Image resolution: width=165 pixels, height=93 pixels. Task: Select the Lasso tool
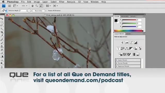(x=2, y=25)
